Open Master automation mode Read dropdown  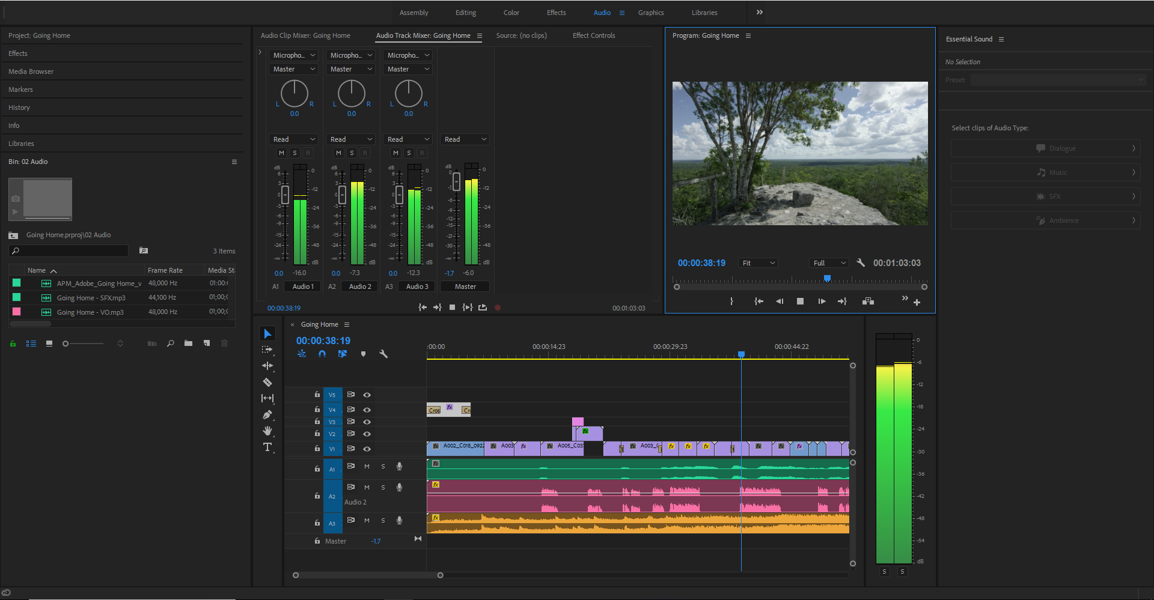click(465, 139)
